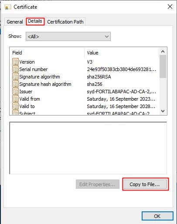Click the Issuer field icon
This screenshot has width=177, height=224.
(x=15, y=91)
